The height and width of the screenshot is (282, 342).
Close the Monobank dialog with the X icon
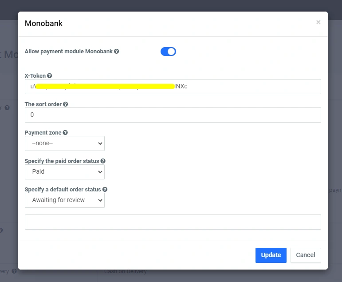click(318, 23)
